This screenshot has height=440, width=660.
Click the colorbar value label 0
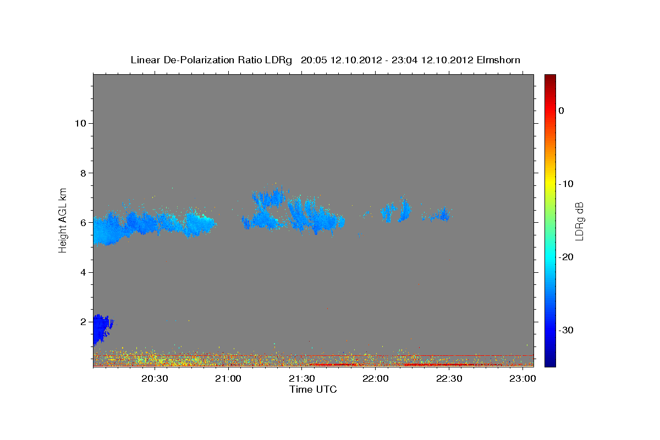click(562, 111)
